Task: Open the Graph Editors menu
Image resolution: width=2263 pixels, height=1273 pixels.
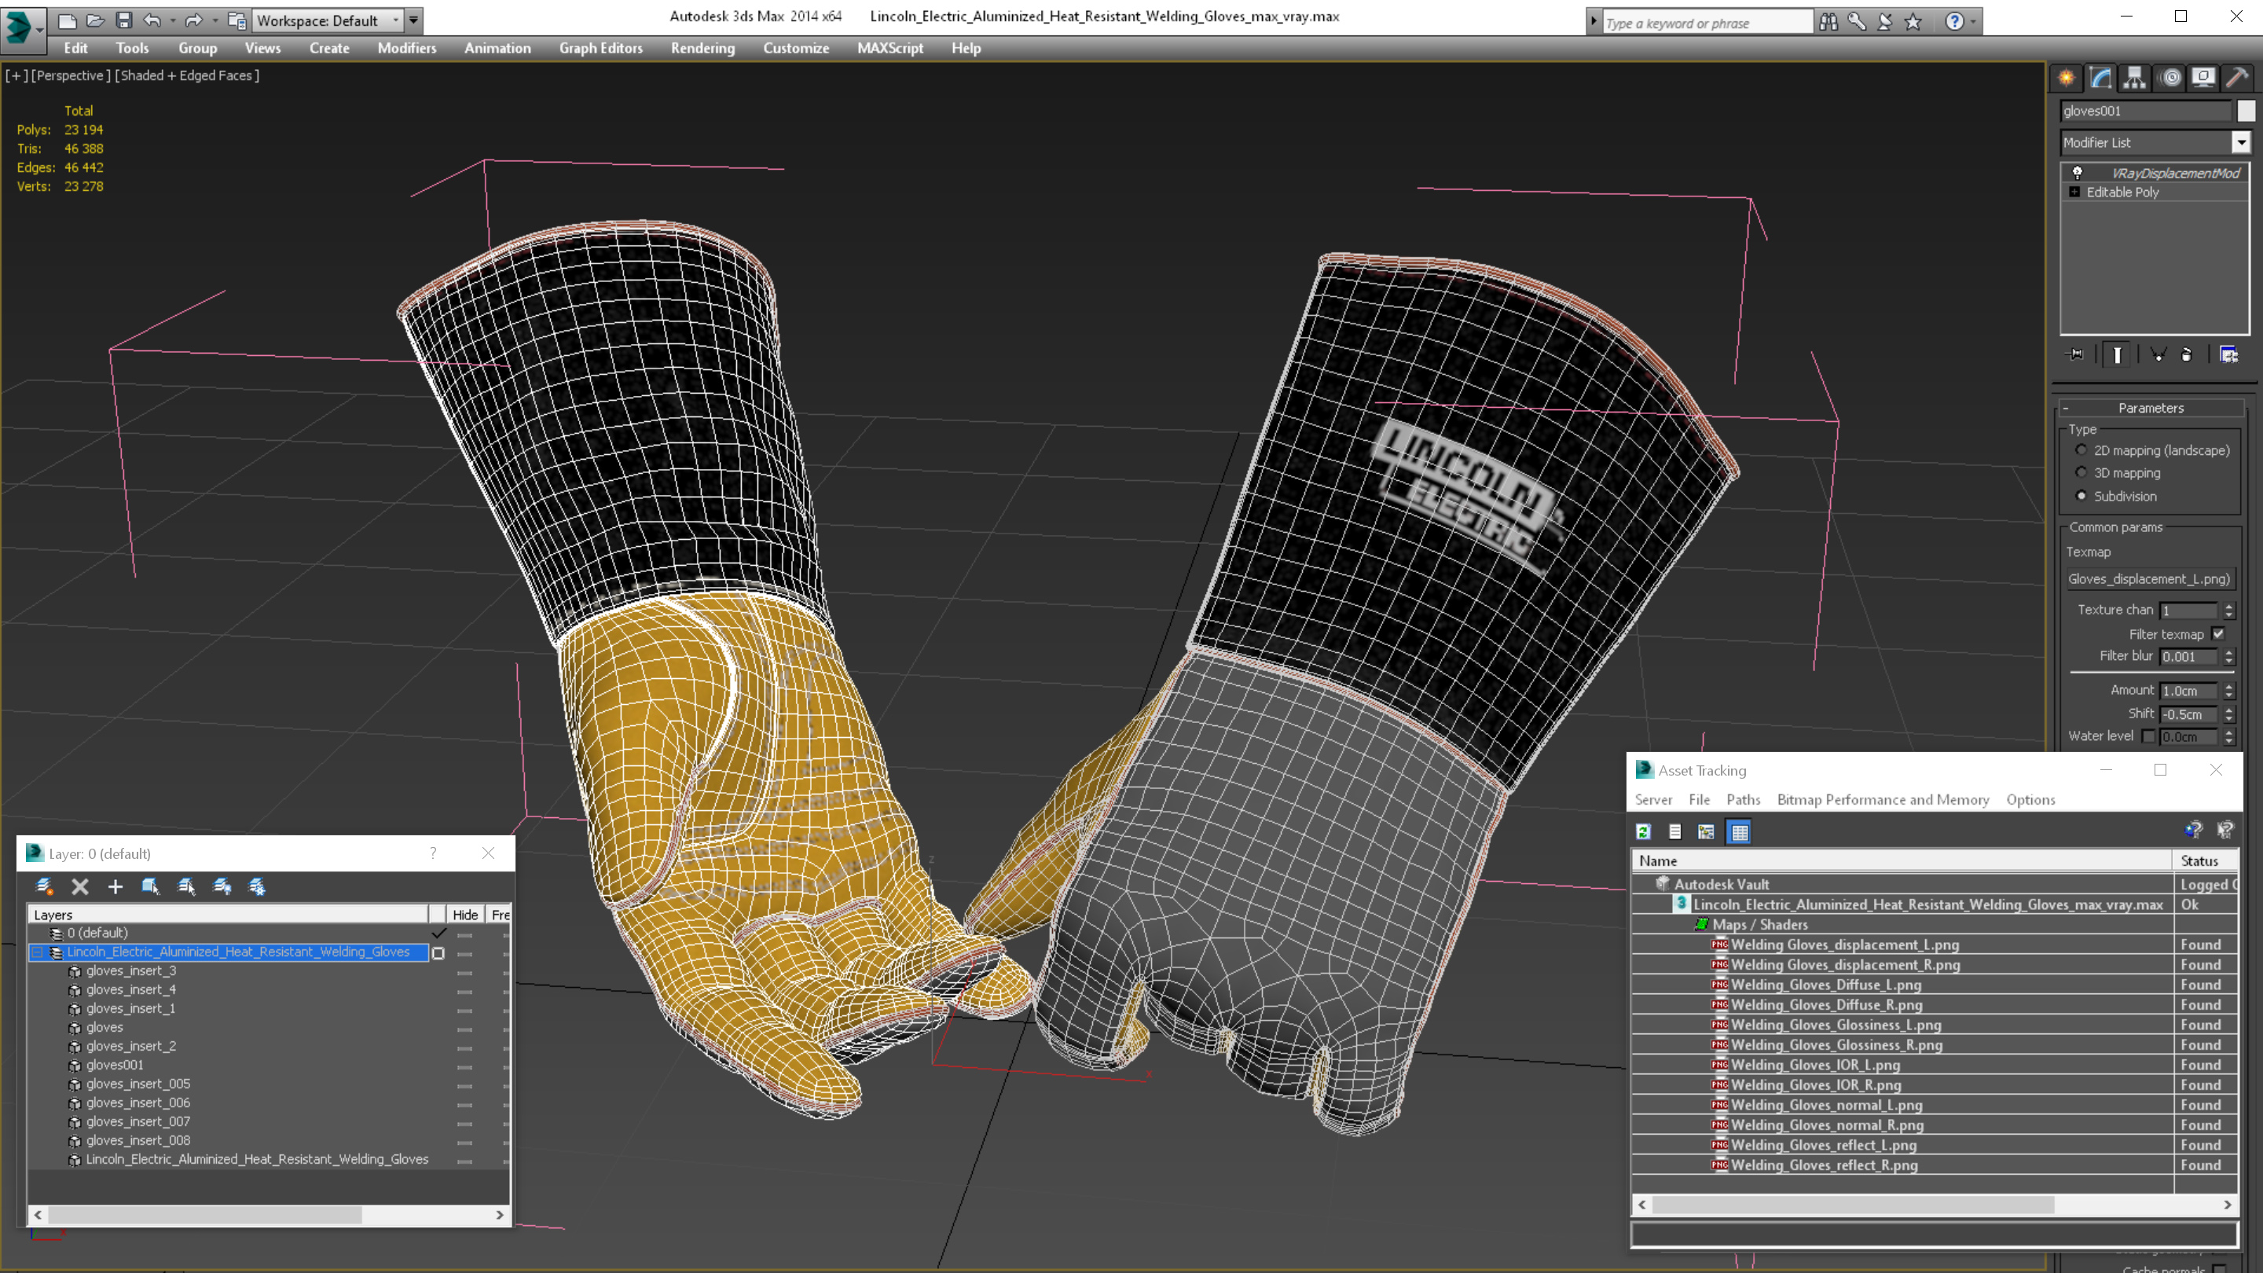Action: (x=601, y=48)
